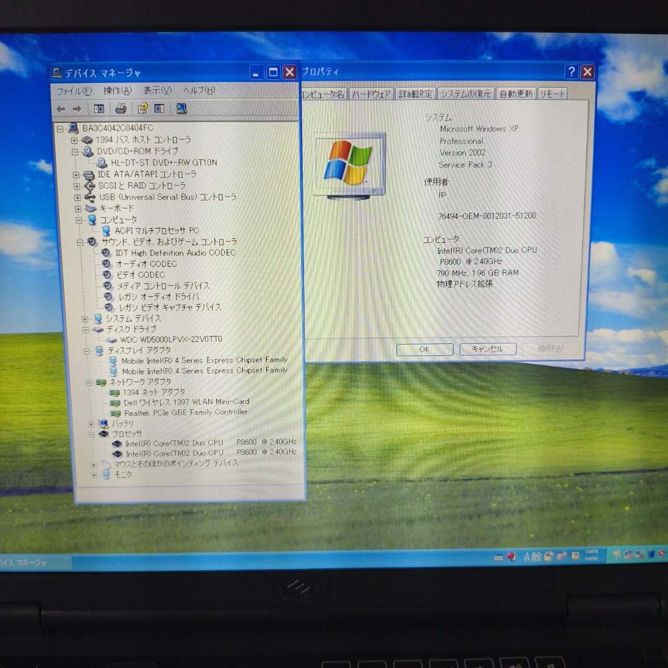
Task: Click the キーボード category icon
Action: 91,209
